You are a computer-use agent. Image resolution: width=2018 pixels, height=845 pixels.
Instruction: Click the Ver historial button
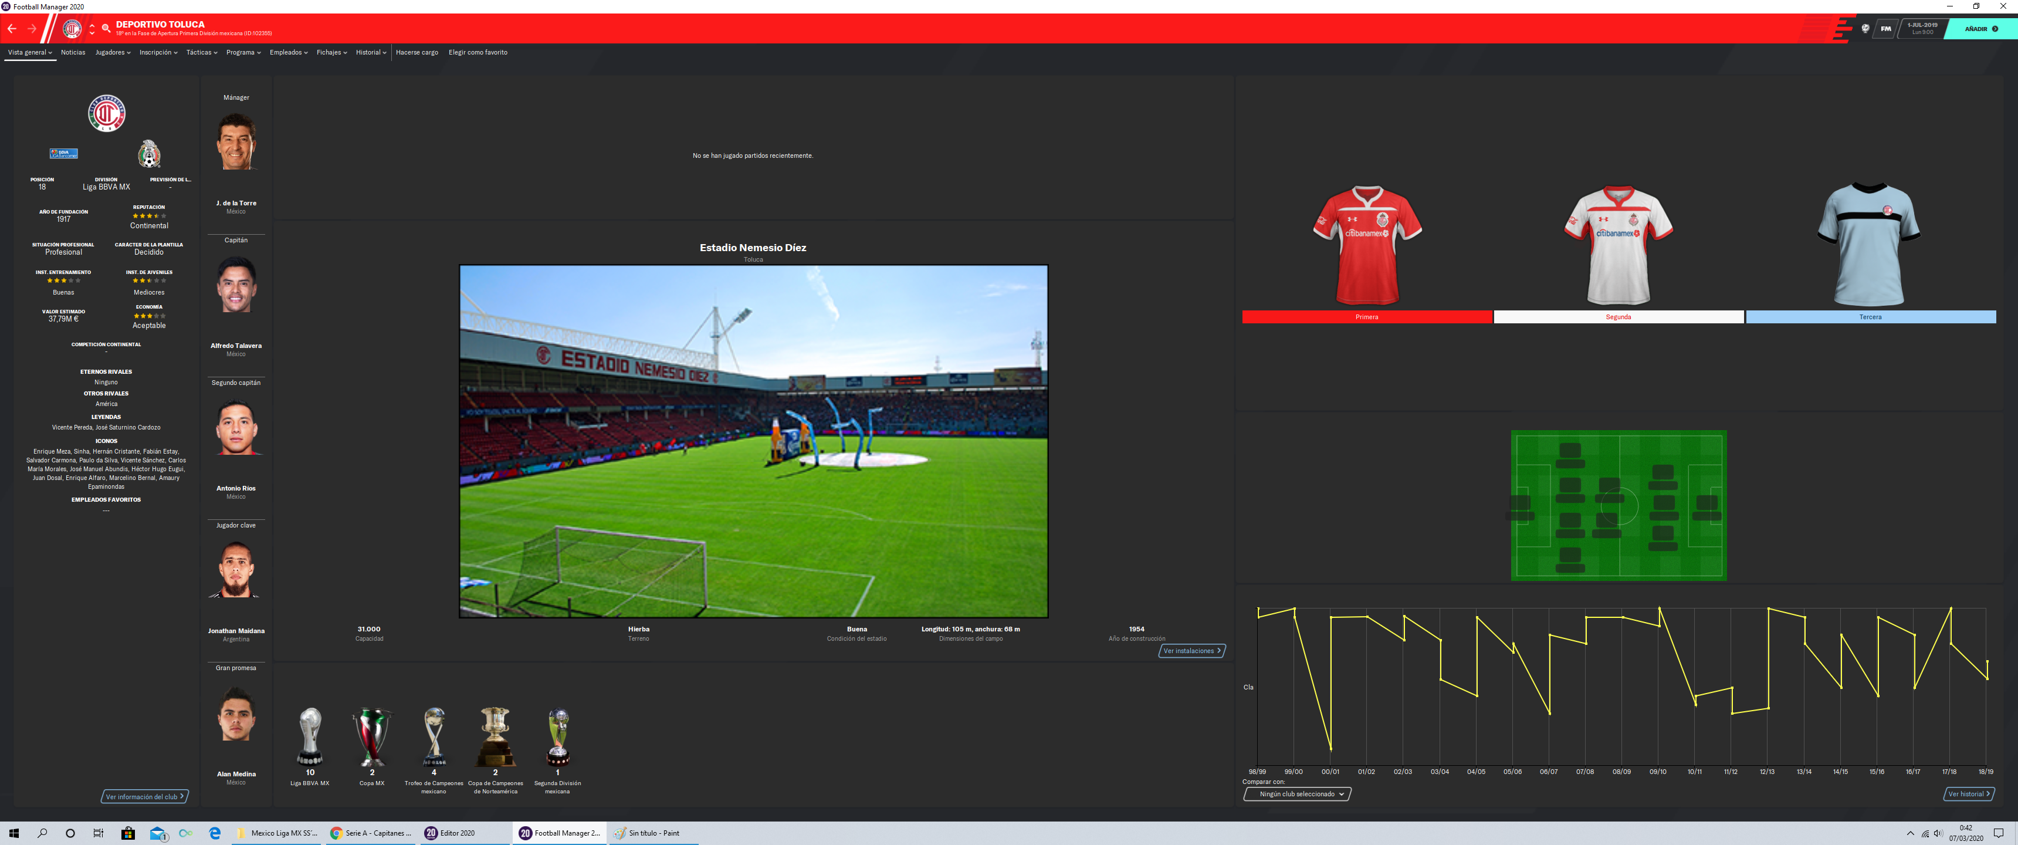(x=1969, y=794)
